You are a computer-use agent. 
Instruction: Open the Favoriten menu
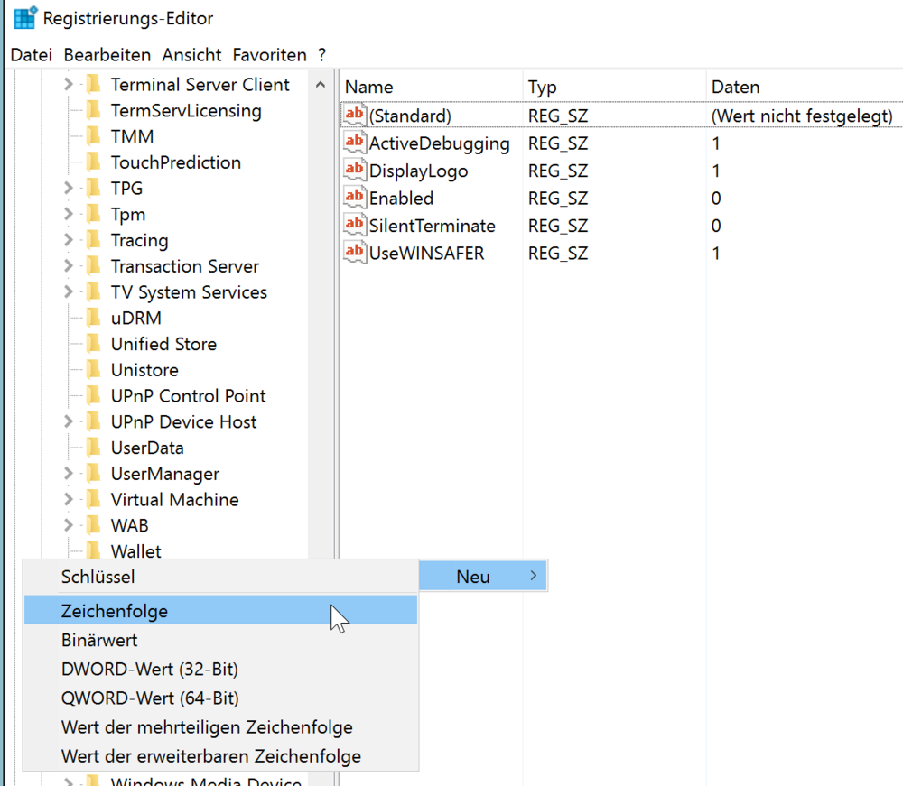(x=269, y=55)
